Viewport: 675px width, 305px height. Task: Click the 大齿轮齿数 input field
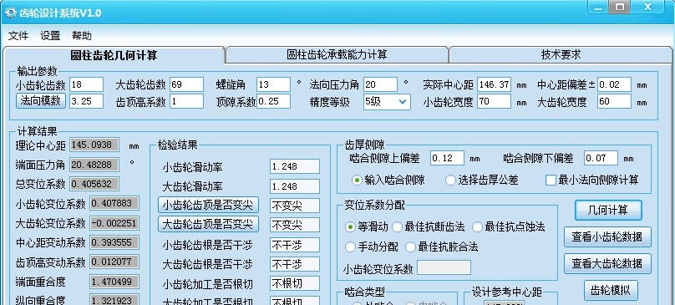pyautogui.click(x=187, y=84)
